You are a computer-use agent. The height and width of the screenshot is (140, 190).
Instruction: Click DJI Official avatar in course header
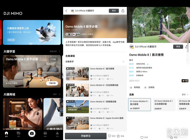coord(73,11)
